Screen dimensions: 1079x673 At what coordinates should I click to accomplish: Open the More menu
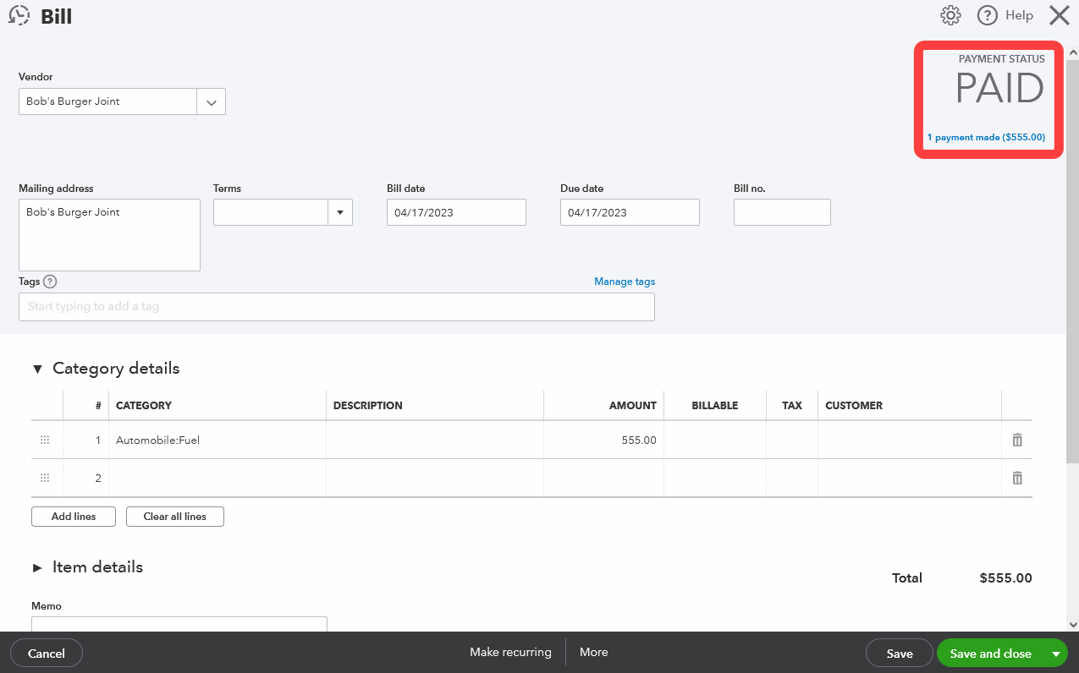tap(593, 652)
